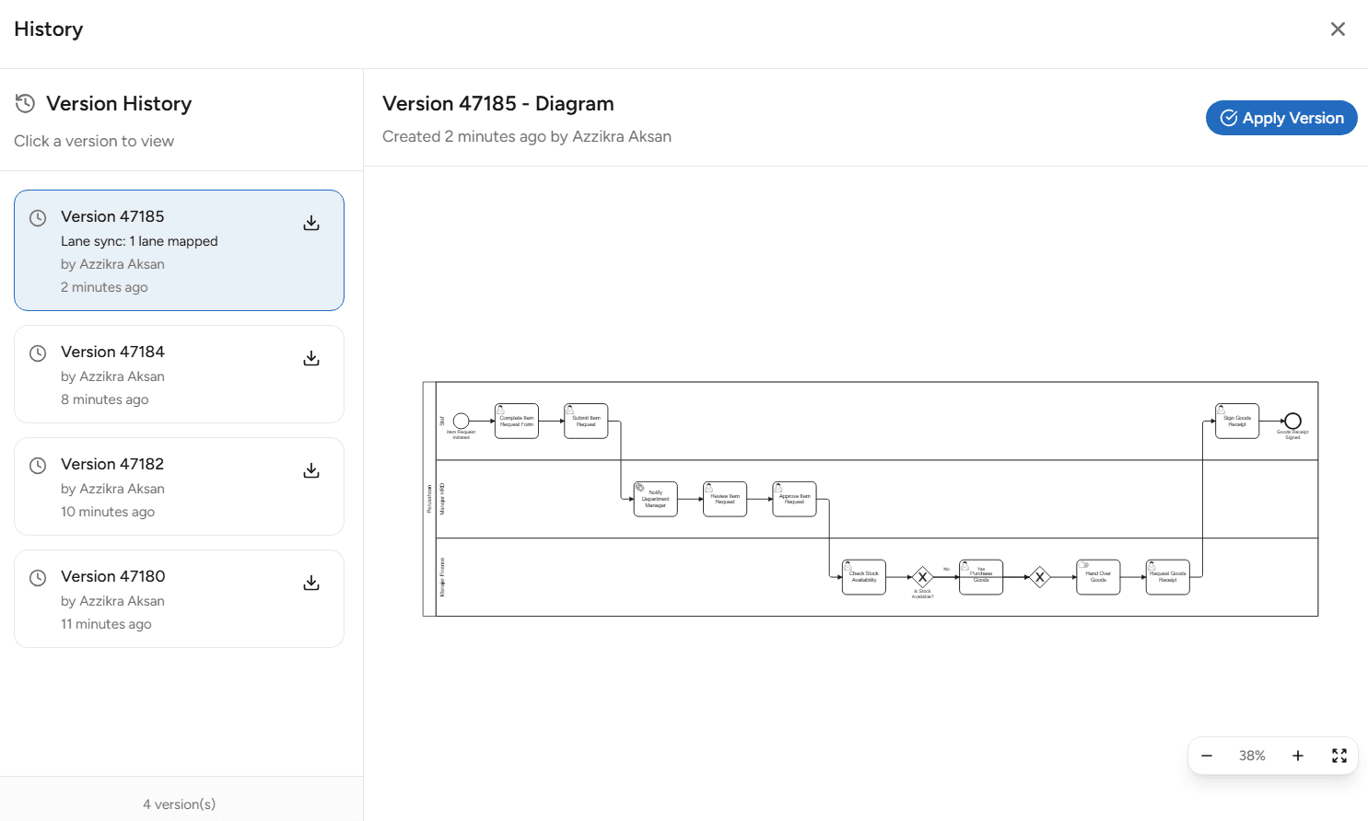This screenshot has height=821, width=1368.
Task: Click the 'Check Stock Availability' task box
Action: click(x=864, y=577)
